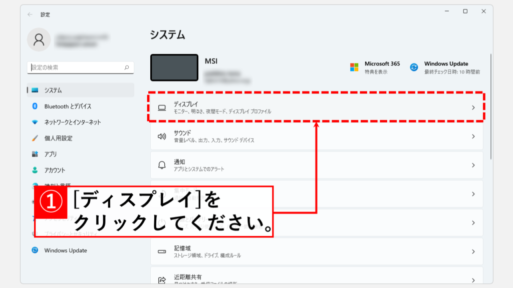Expand 通知 row chevron
Viewport: 513px width, 288px height.
tap(473, 165)
